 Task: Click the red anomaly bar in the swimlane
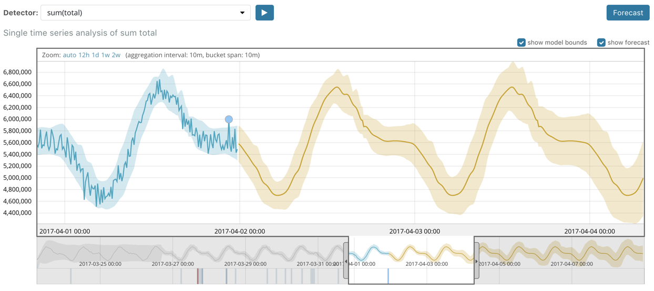pos(198,276)
